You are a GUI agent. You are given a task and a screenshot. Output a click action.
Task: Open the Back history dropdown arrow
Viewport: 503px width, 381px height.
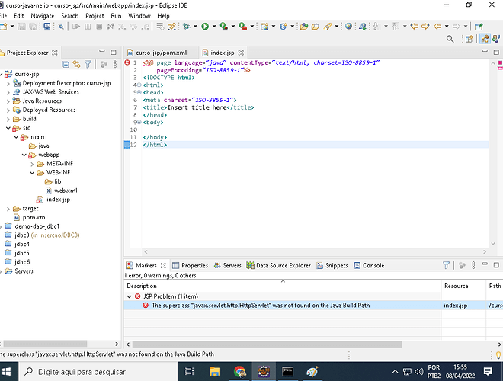[x=447, y=27]
